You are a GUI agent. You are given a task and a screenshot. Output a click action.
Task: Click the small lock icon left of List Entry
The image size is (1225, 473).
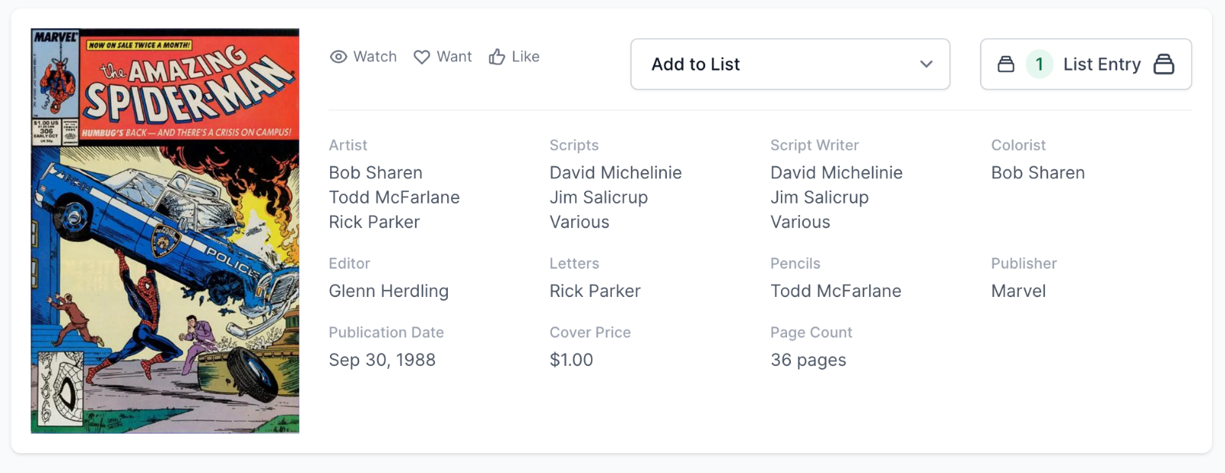(1006, 64)
